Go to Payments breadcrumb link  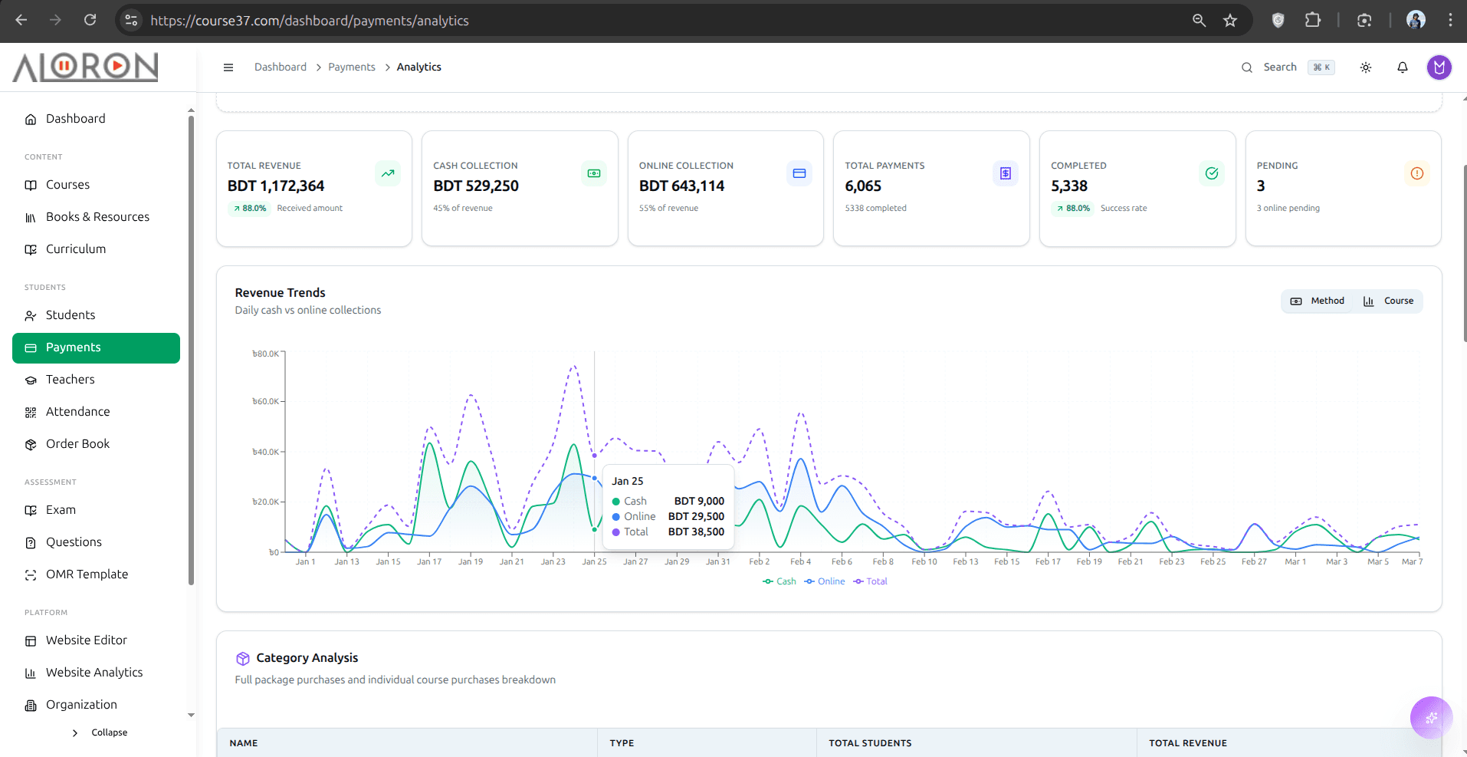pyautogui.click(x=352, y=67)
